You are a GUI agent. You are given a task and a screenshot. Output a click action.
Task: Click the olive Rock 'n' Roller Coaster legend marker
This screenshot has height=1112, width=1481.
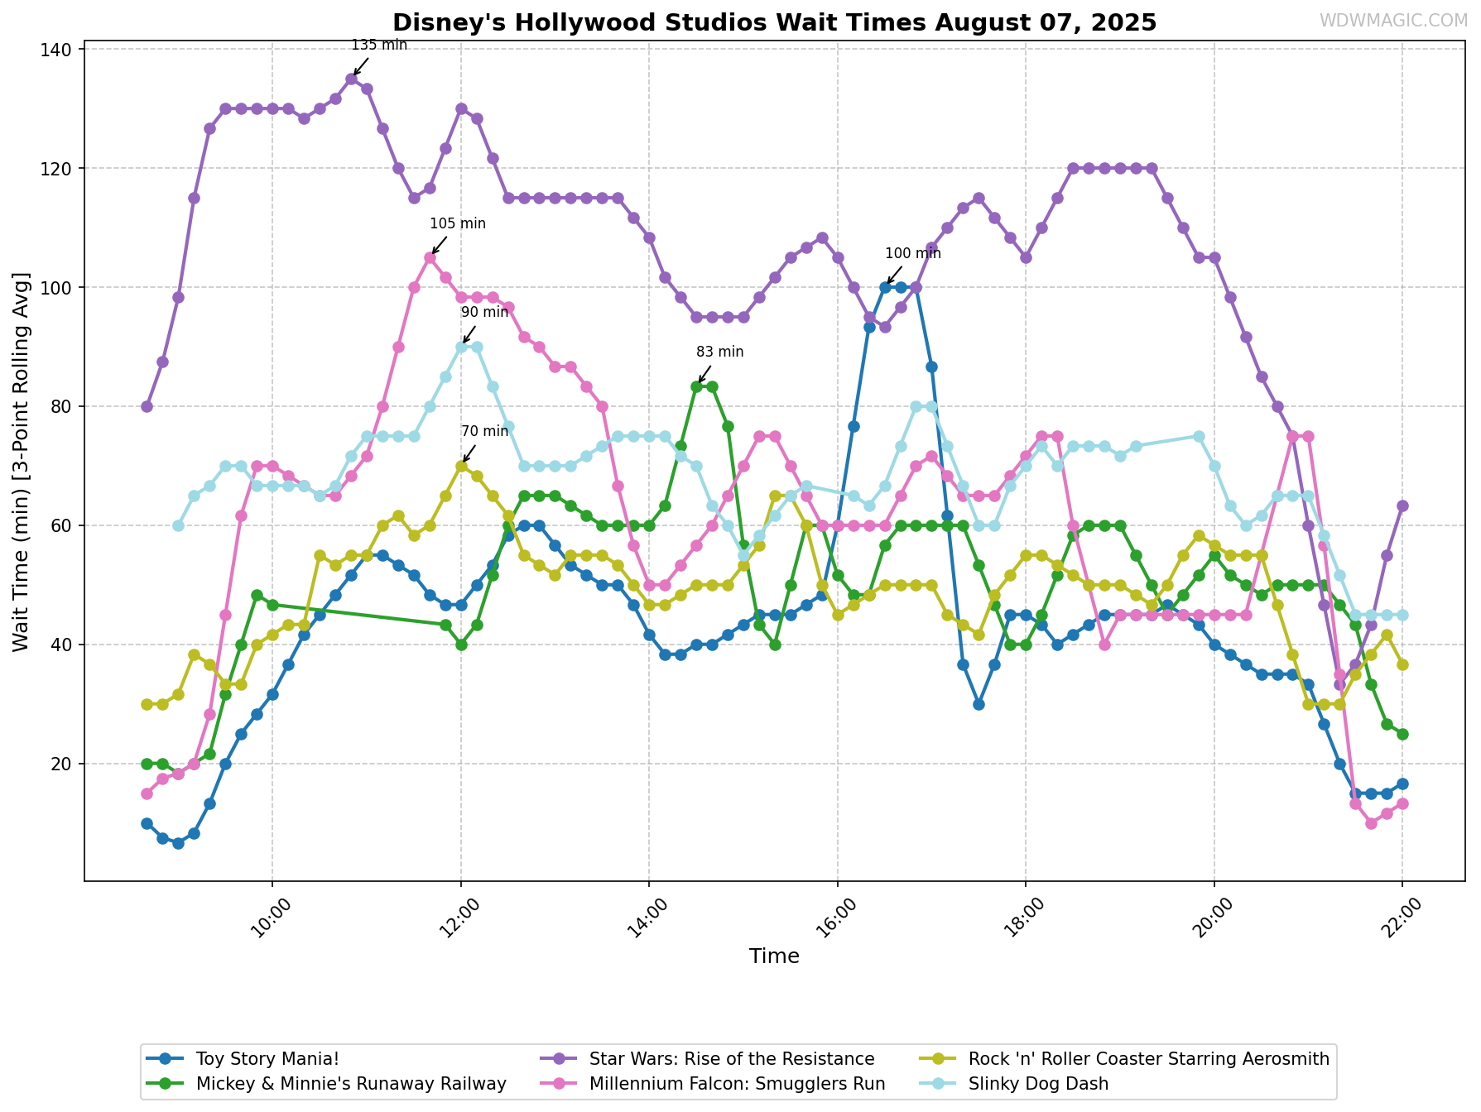click(936, 1059)
